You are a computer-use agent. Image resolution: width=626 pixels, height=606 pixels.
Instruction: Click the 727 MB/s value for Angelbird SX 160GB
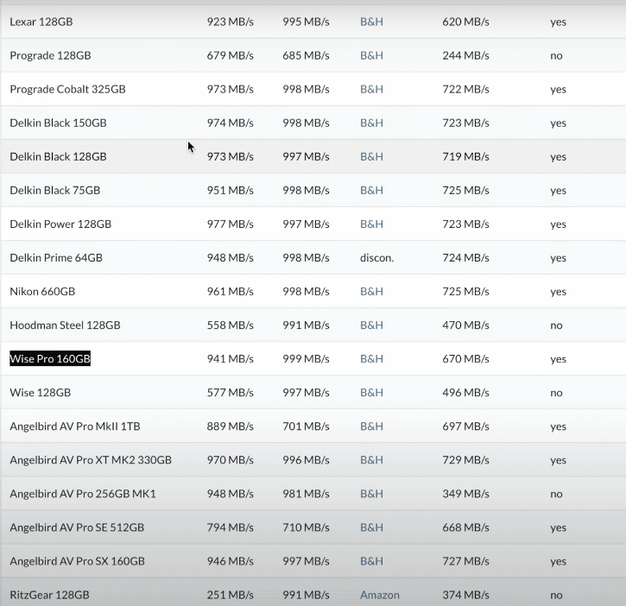465,561
